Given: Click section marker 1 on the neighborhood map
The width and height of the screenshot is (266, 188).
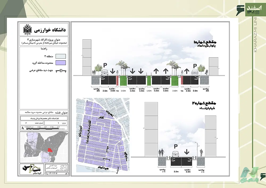Looking at the screenshot, I should pos(118,170).
